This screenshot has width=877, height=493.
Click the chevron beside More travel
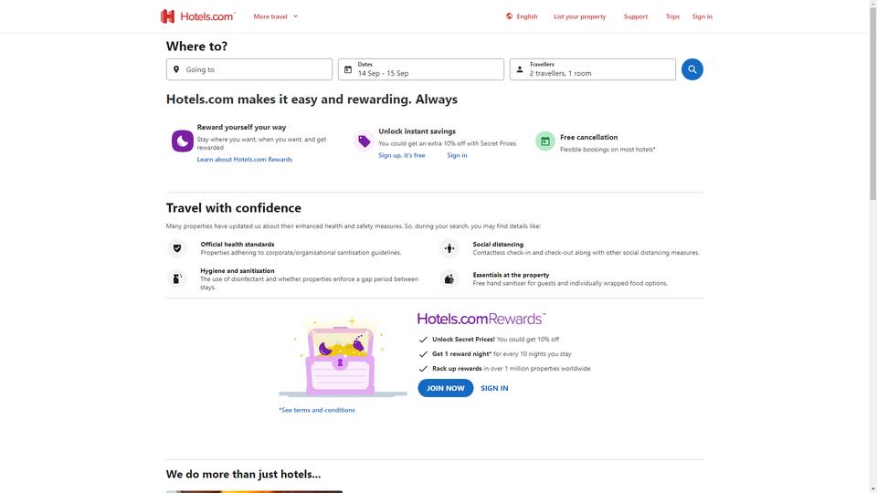coord(295,16)
